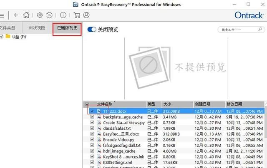The width and height of the screenshot is (267, 168).
Task: Click the resume recovery icon
Action: (x=49, y=15)
